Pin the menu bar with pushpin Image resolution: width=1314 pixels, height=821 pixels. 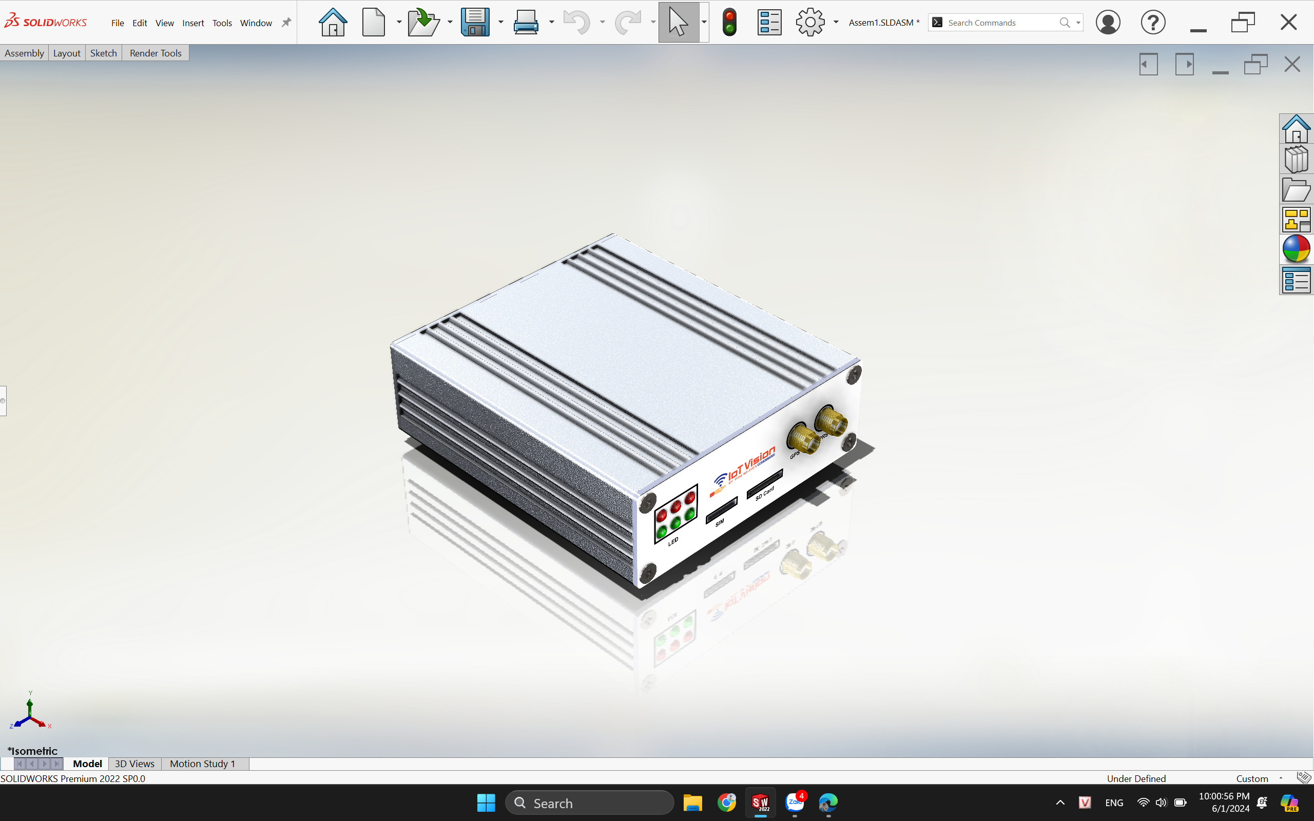tap(286, 22)
